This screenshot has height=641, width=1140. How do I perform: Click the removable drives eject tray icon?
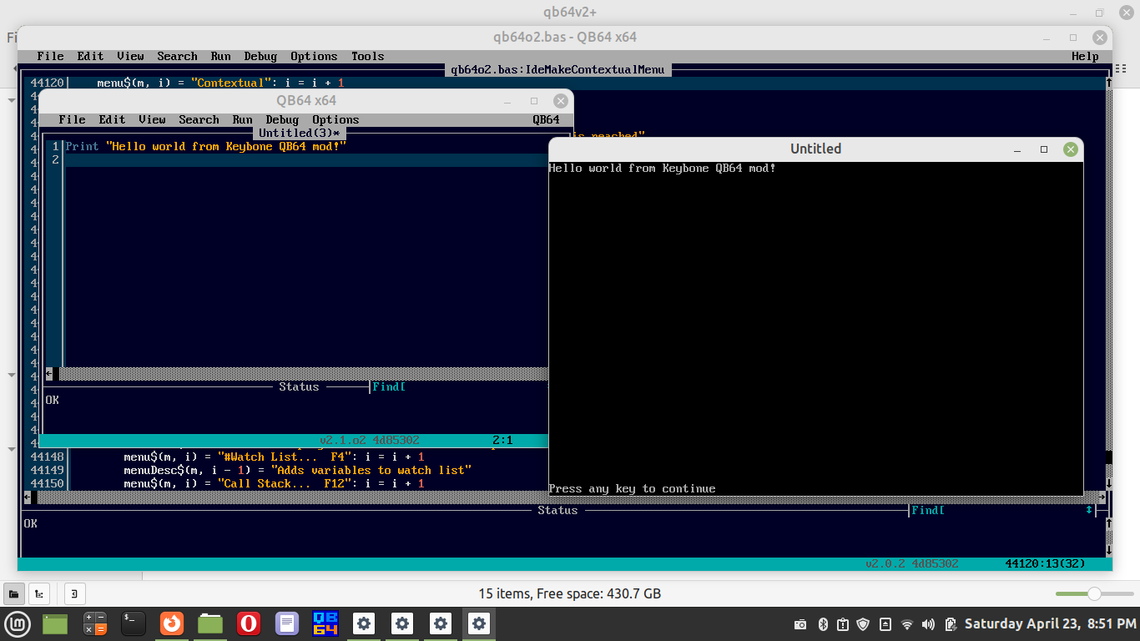pos(885,624)
